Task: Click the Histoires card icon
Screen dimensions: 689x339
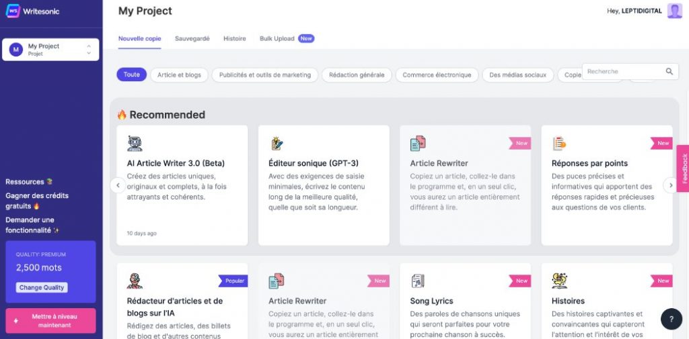Action: (x=559, y=281)
